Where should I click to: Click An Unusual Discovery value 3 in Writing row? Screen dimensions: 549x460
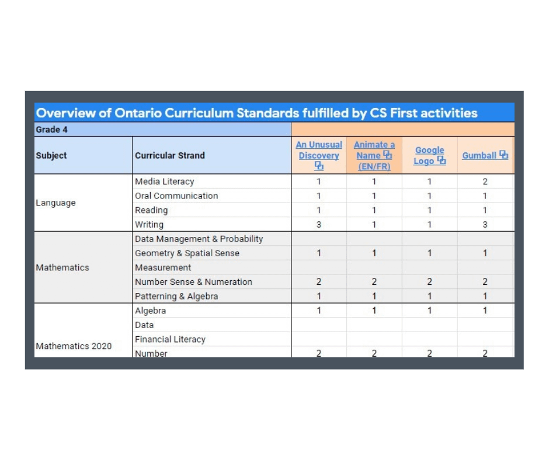point(319,224)
